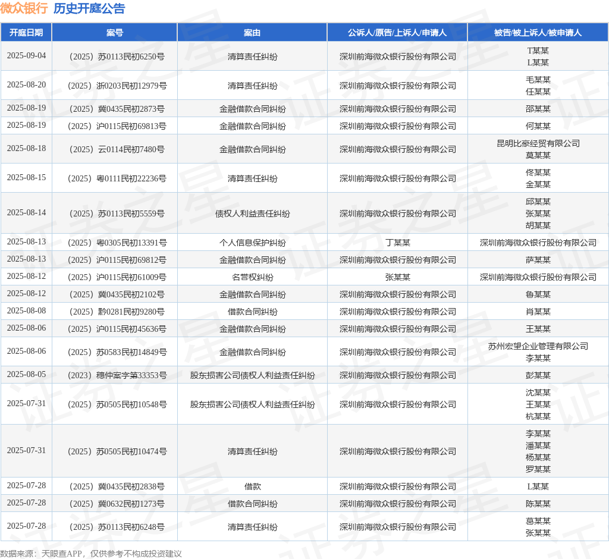The height and width of the screenshot is (559, 609).
Task: Click case number (2025)沪0115民初69812号
Action: [x=117, y=260]
